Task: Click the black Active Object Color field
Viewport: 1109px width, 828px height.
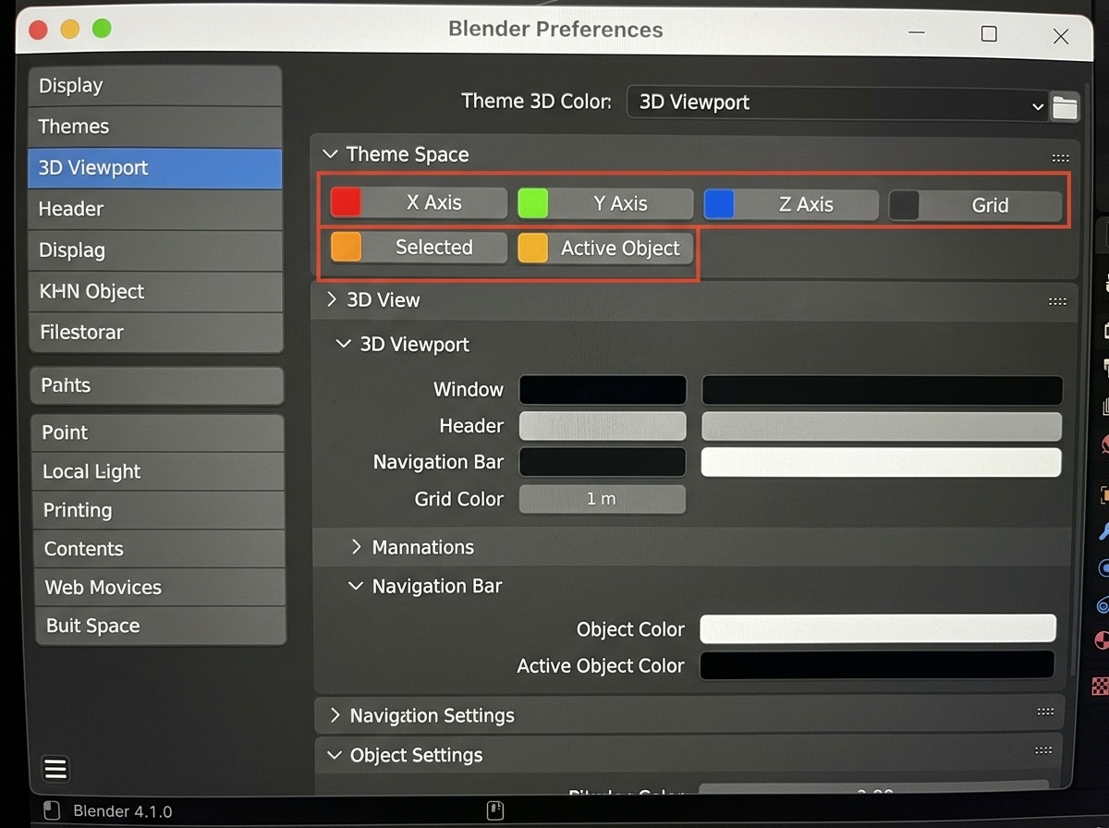Action: [x=877, y=665]
